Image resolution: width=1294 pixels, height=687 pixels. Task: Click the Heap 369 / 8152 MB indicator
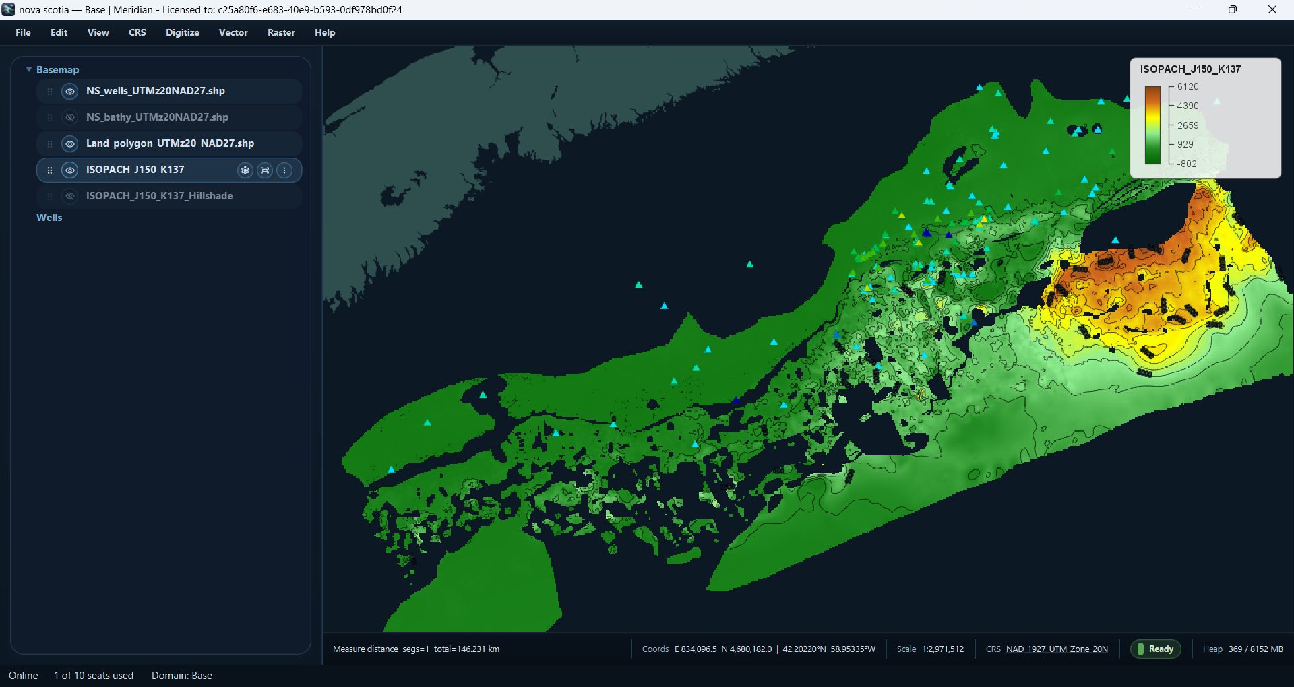pyautogui.click(x=1243, y=649)
